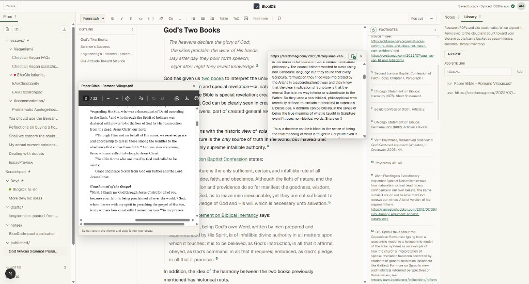
Task: Follow the 'two books' link in the essay
Action: coord(212,78)
